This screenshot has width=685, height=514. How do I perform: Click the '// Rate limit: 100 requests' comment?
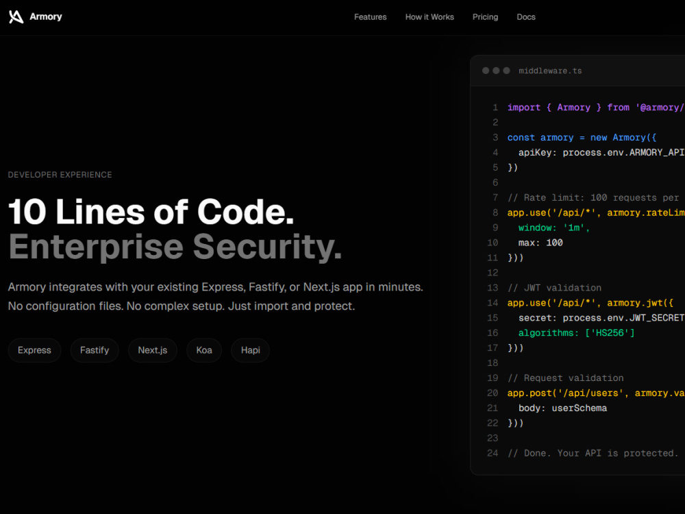594,197
